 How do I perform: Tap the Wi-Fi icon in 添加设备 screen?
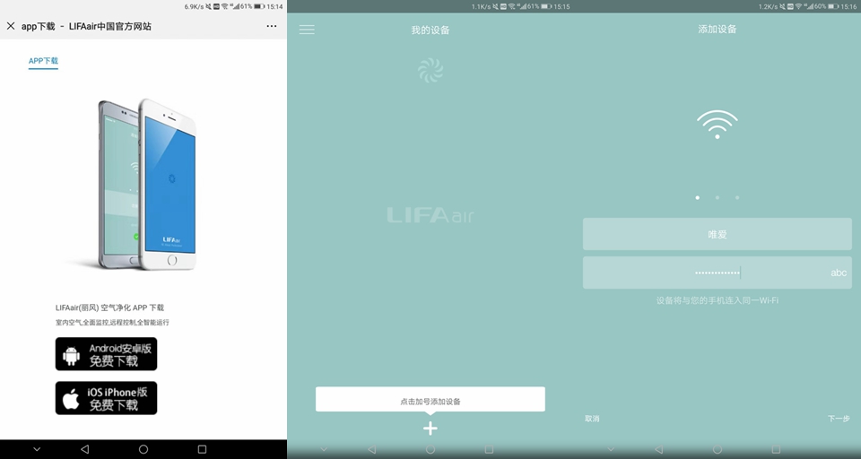point(717,125)
